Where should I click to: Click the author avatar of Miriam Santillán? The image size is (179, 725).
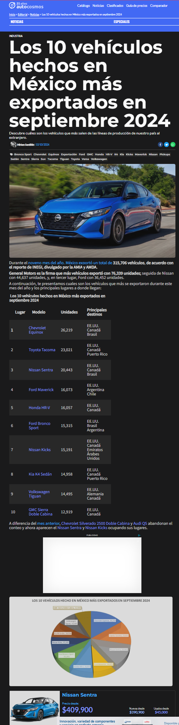click(x=13, y=144)
